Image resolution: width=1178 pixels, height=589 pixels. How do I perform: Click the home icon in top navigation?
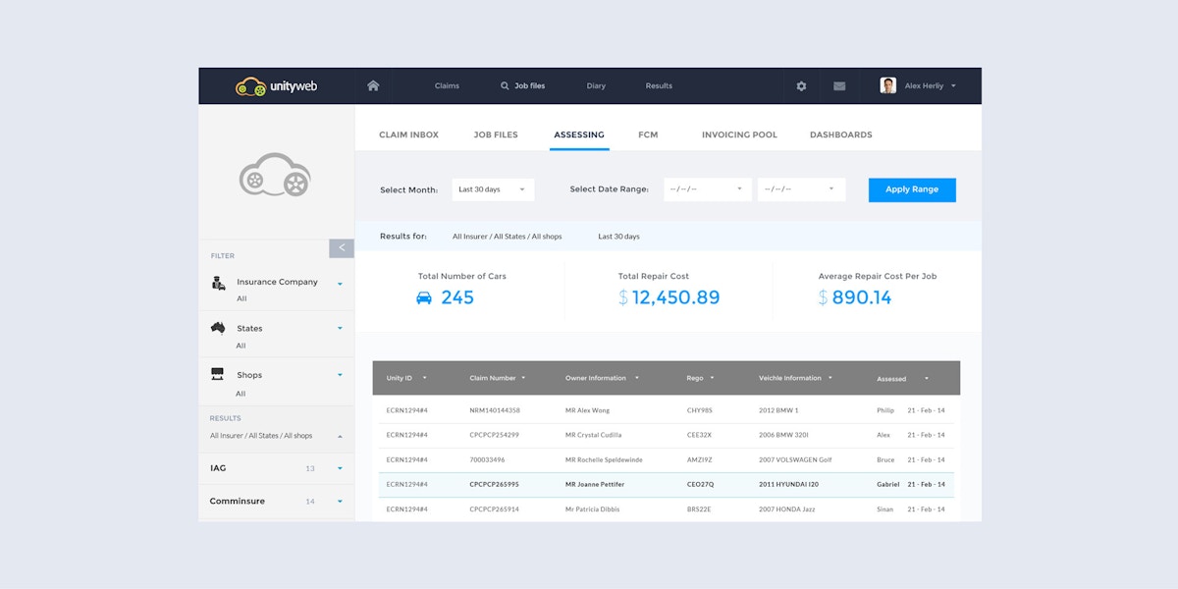coord(373,85)
